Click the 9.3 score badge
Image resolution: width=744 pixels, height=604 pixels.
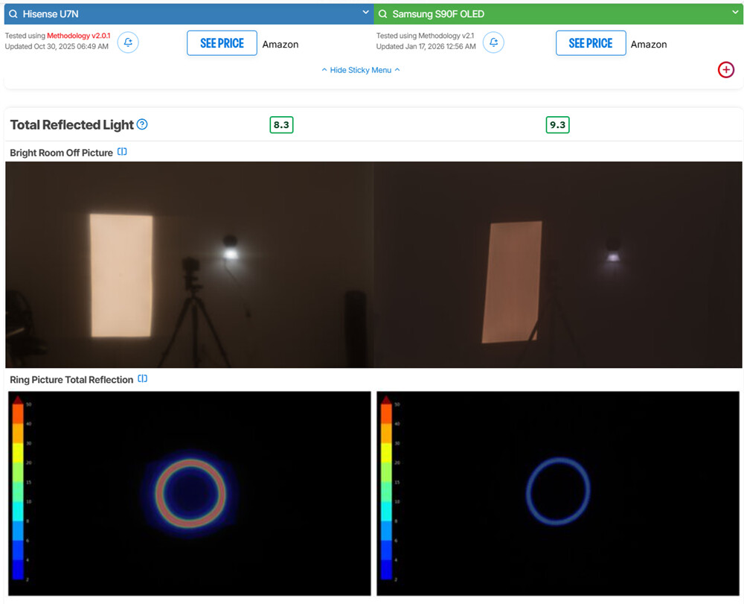557,125
